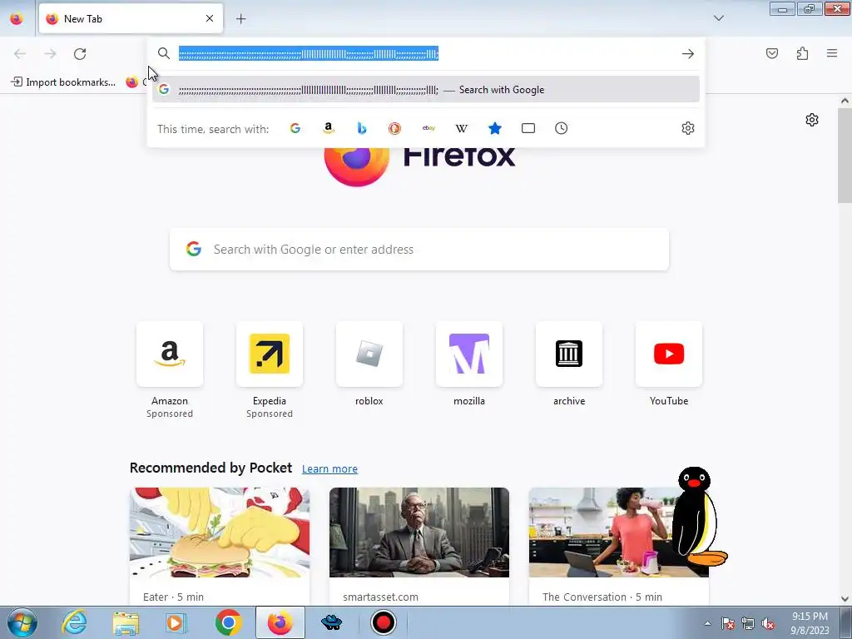Go forward with the forward arrow
Image resolution: width=852 pixels, height=639 pixels.
click(x=50, y=54)
